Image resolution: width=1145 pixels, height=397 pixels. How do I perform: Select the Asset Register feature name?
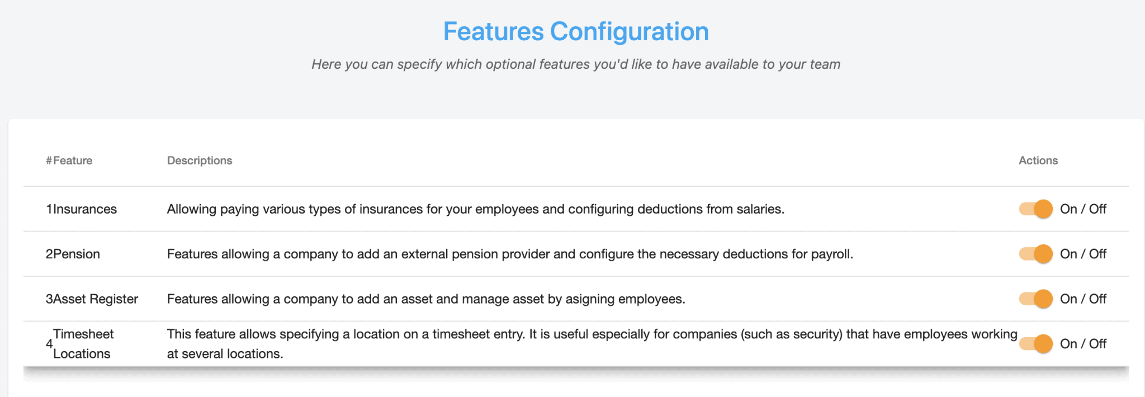pyautogui.click(x=95, y=299)
